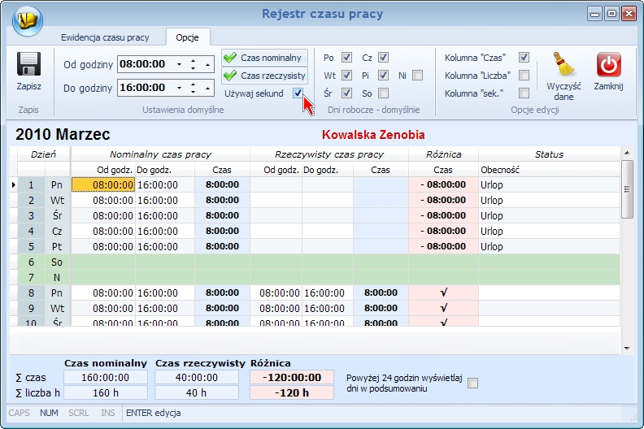The width and height of the screenshot is (644, 429).
Task: Increase Od godziny with rightmost up arrow
Action: [x=208, y=64]
